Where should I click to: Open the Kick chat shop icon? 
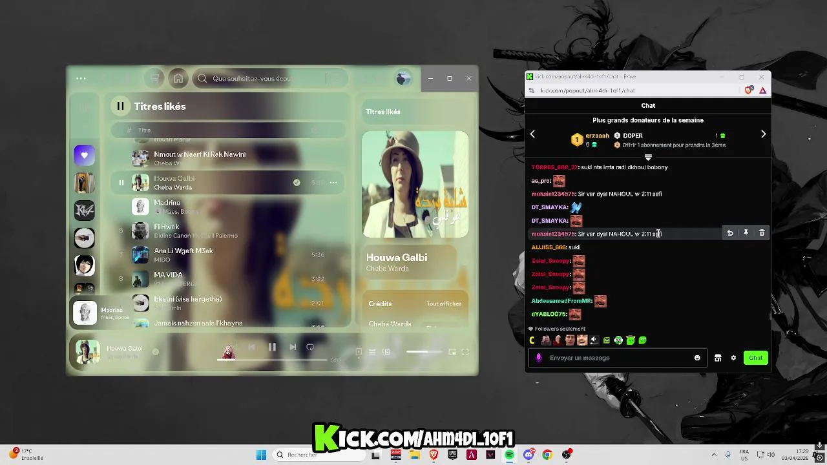(x=718, y=358)
